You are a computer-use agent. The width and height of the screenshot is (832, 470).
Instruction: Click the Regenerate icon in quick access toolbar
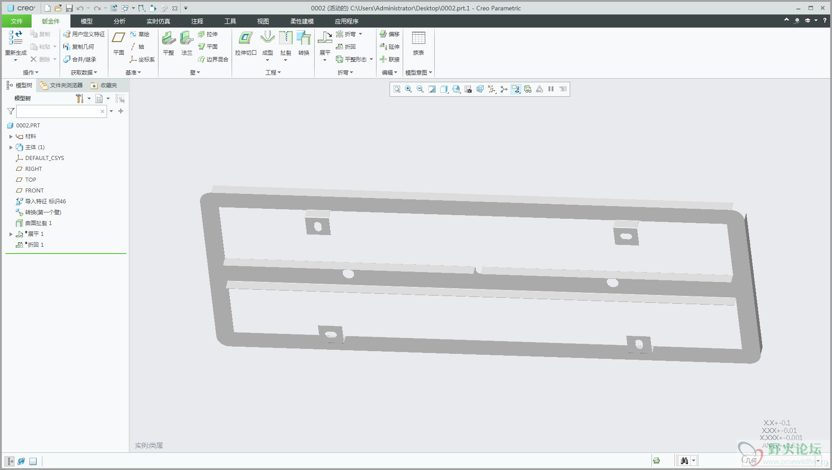114,8
